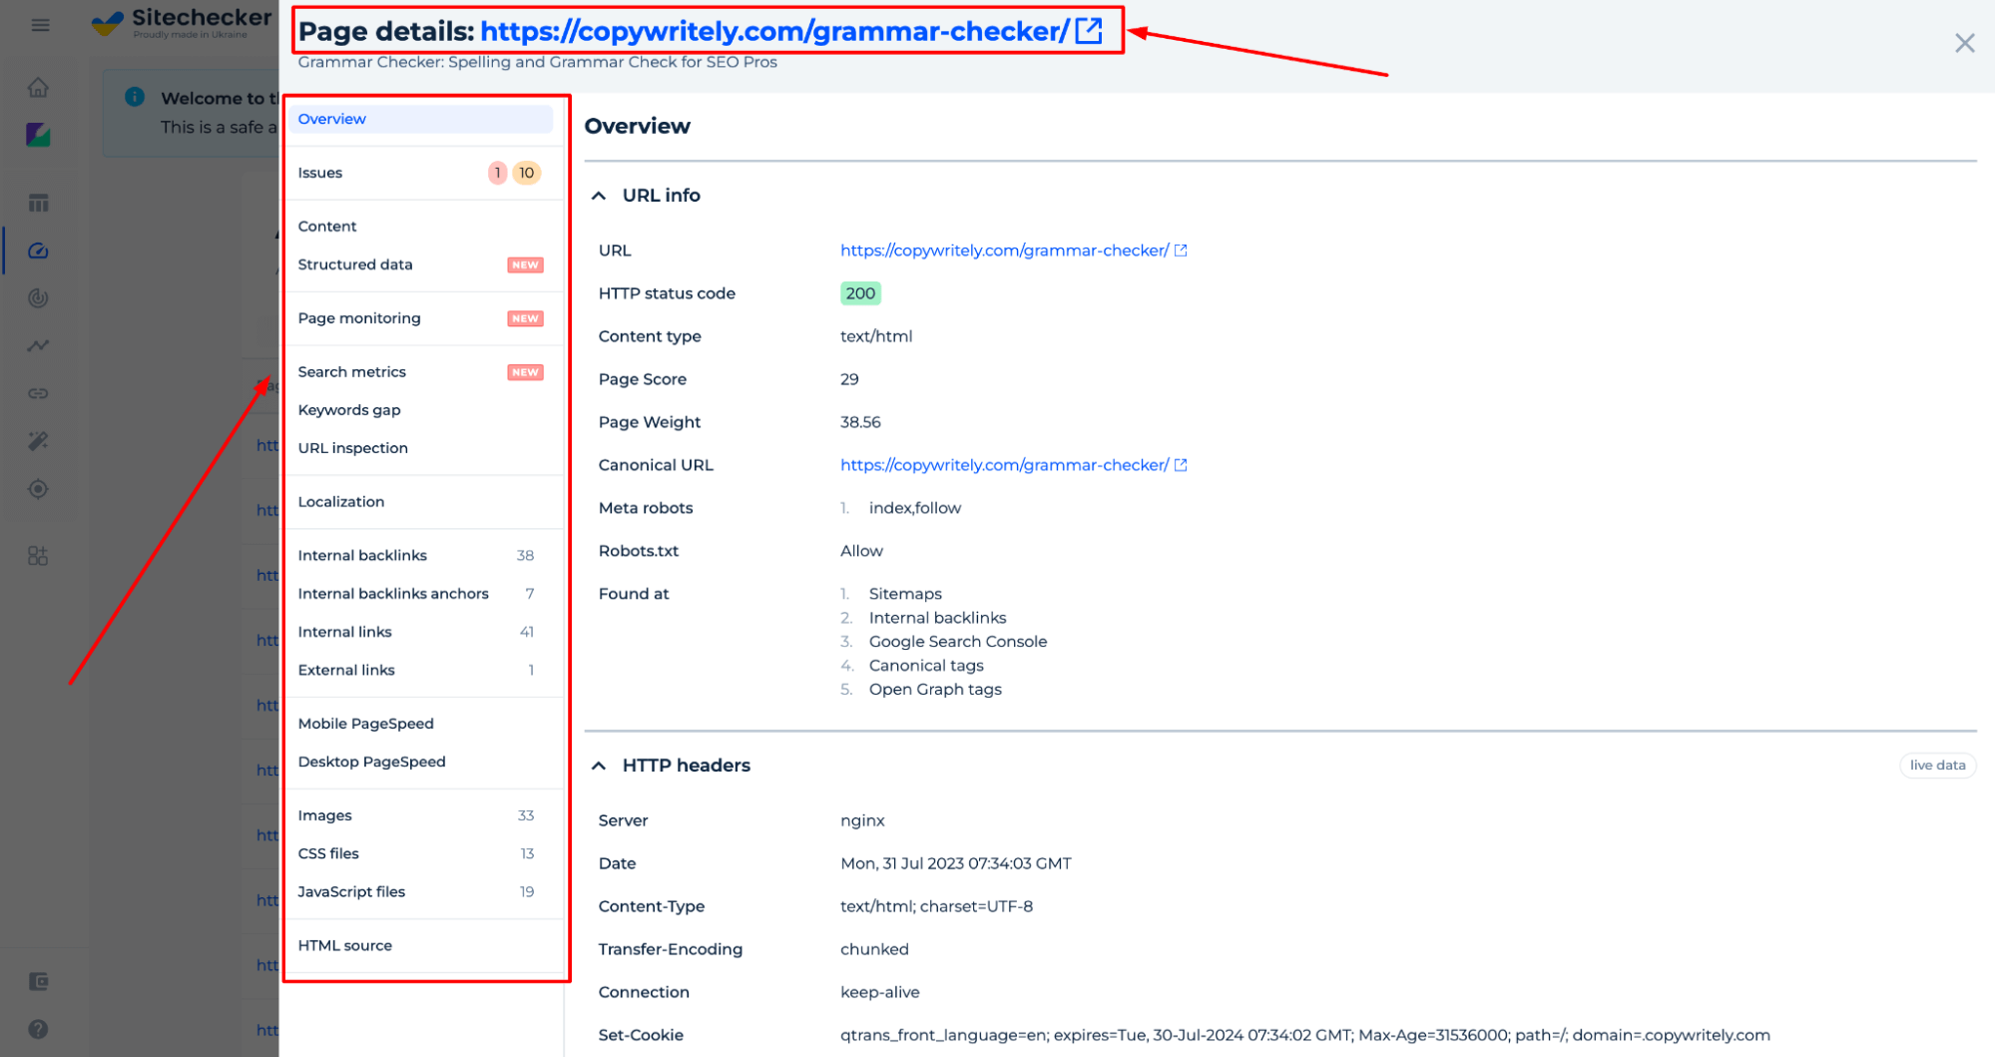Click Google Search Console in the Found at list
Viewport: 1995px width, 1058px height.
coord(958,642)
